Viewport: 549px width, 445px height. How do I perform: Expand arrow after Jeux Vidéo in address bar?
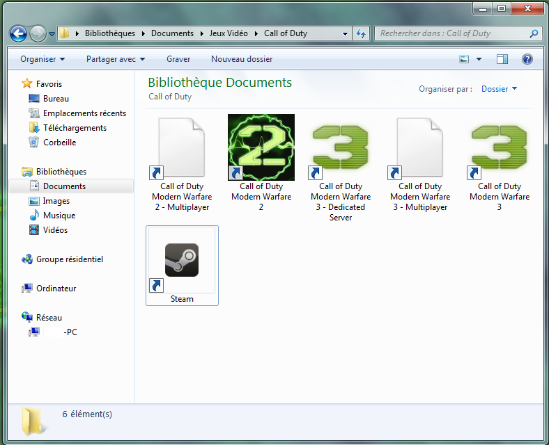[x=256, y=33]
